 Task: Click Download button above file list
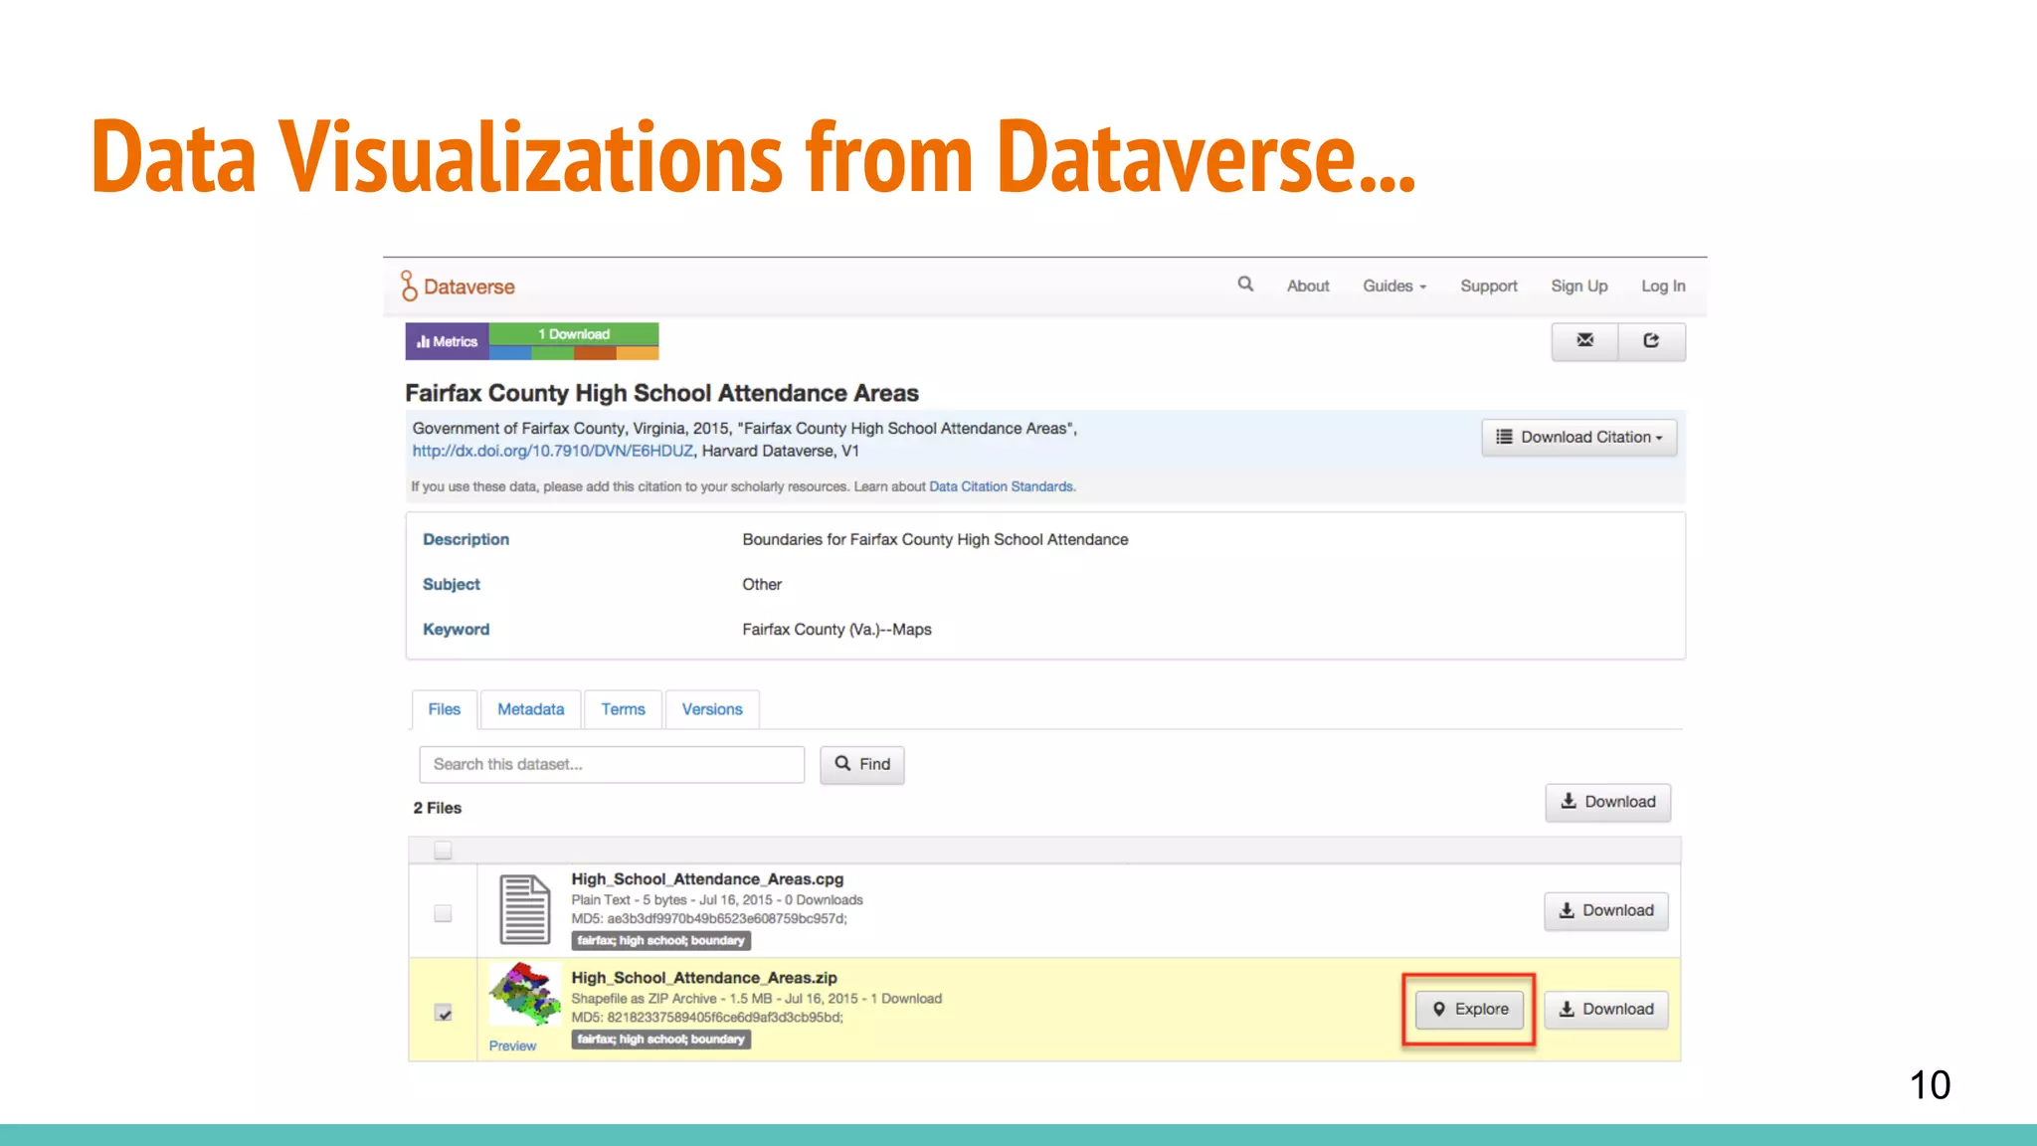click(1608, 802)
